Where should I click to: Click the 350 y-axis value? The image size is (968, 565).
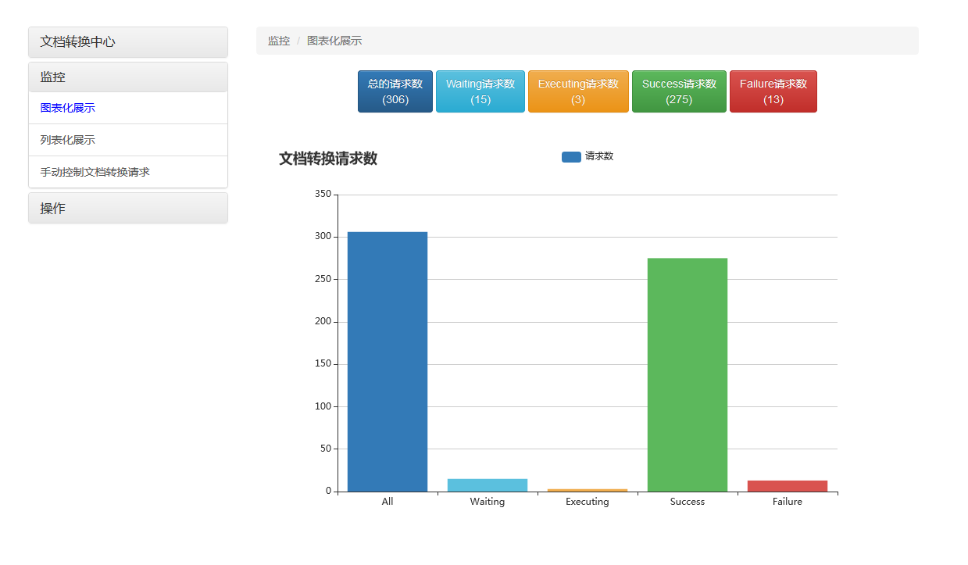pos(323,194)
